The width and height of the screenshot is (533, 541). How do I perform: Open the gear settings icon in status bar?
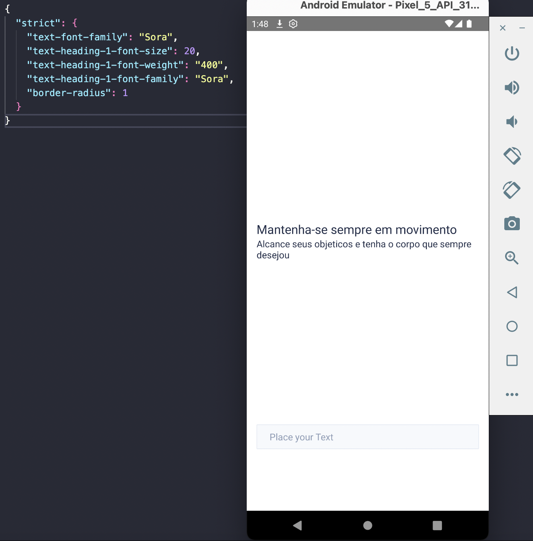tap(293, 24)
